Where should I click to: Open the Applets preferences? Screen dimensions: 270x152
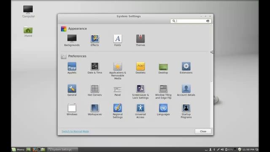[x=72, y=68]
